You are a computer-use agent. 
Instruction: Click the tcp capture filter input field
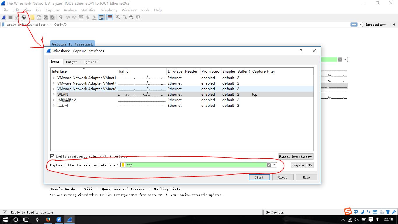196,165
